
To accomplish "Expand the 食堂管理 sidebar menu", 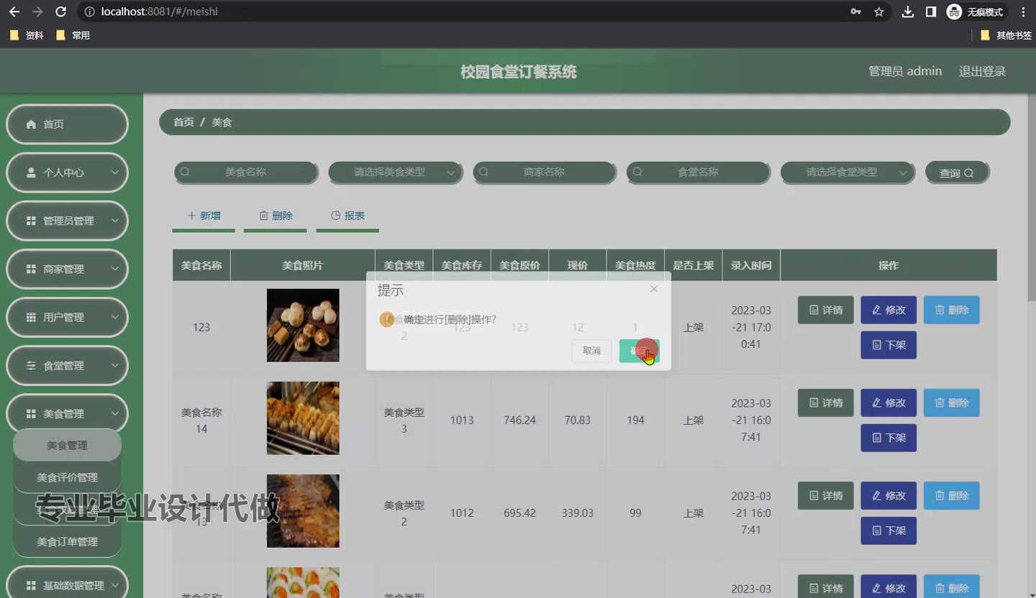I will (x=67, y=365).
